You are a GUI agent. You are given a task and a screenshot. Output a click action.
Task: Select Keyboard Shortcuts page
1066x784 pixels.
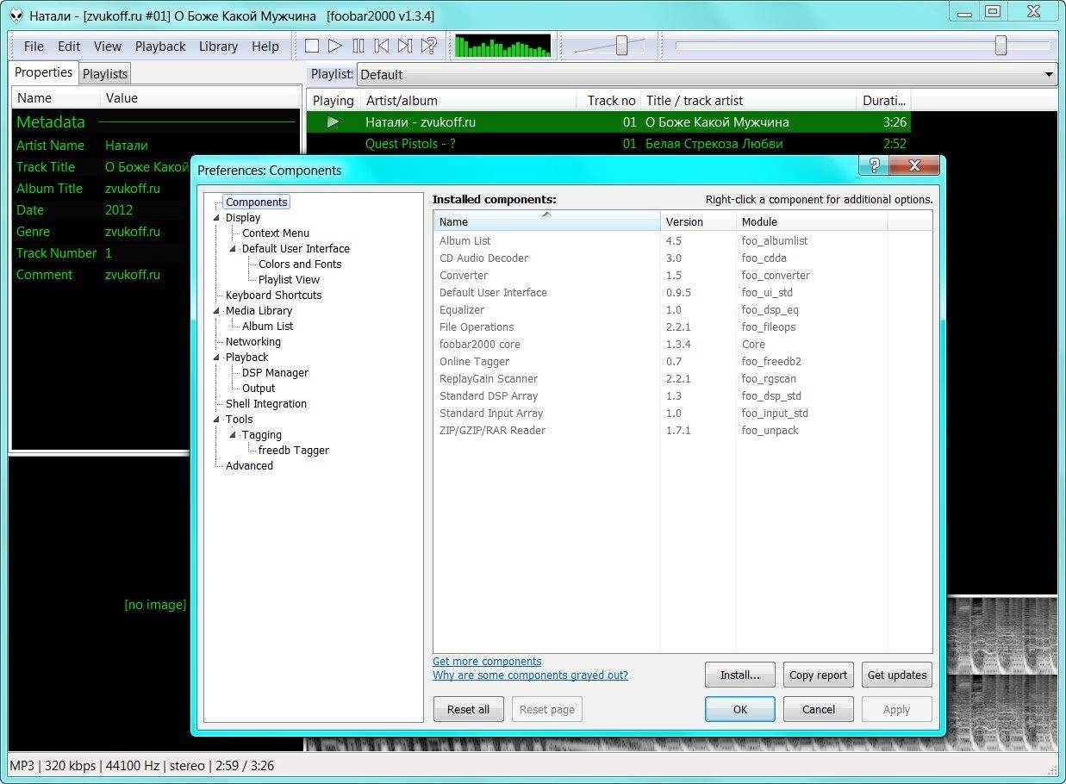pos(273,296)
